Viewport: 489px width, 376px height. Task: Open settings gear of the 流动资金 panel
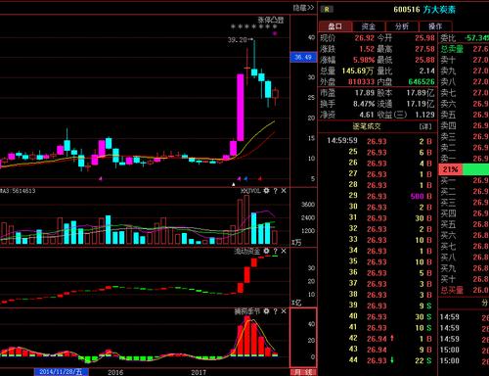click(267, 251)
